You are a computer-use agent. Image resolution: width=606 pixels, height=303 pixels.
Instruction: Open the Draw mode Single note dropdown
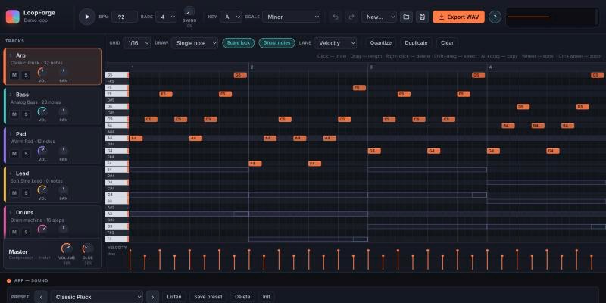[195, 43]
